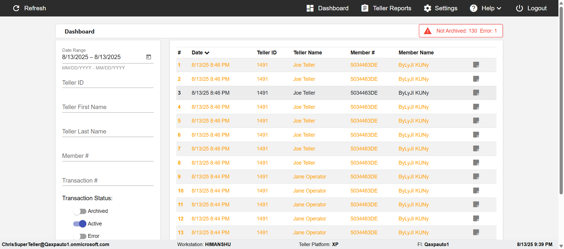Click the Teller Name column header
This screenshot has width=564, height=249.
(308, 53)
